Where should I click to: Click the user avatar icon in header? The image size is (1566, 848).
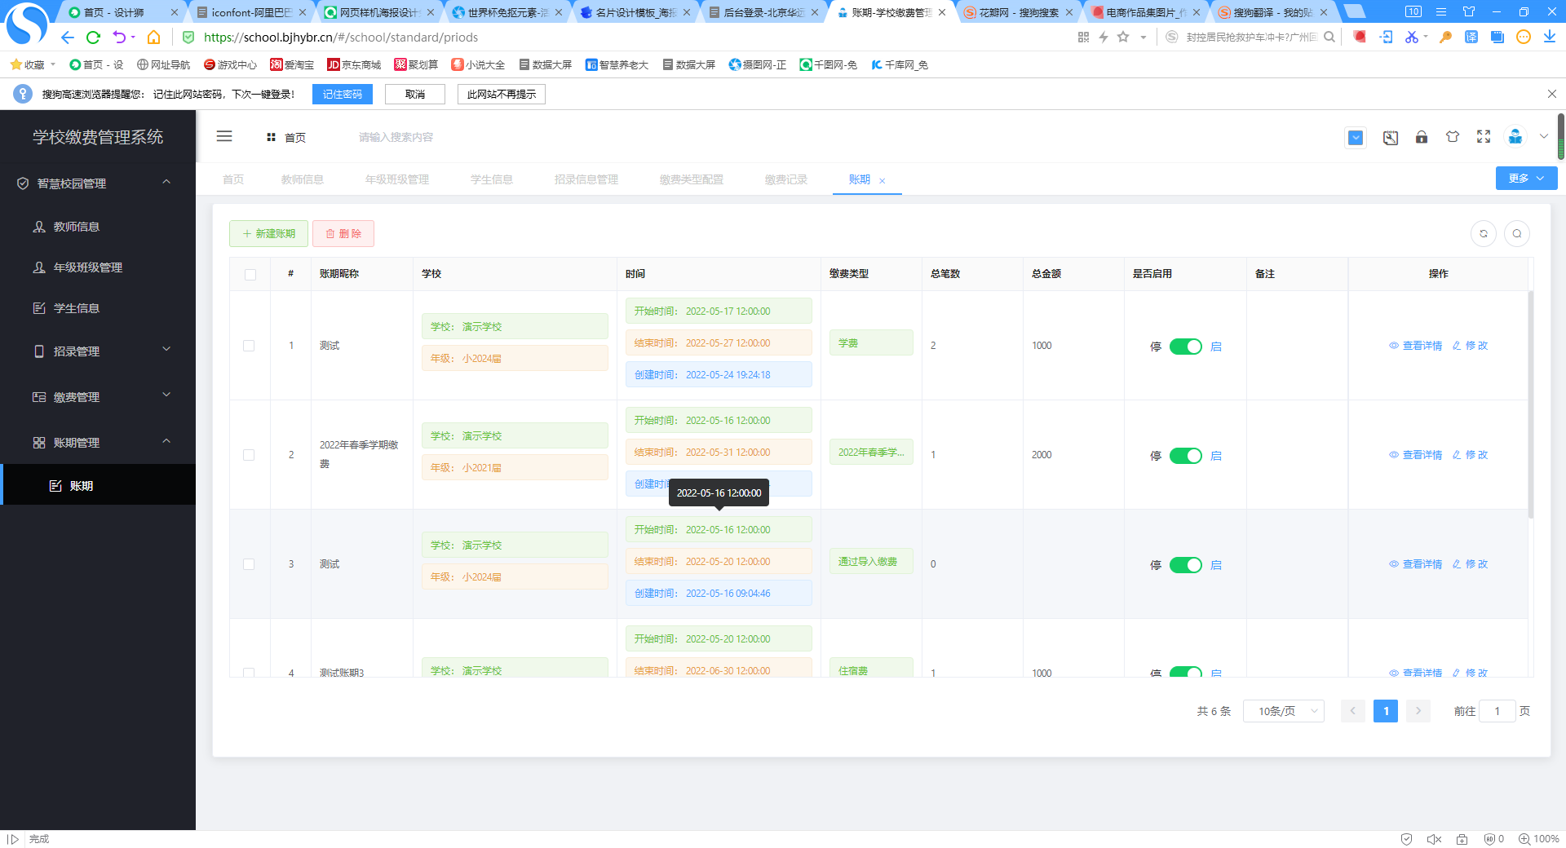coord(1515,137)
